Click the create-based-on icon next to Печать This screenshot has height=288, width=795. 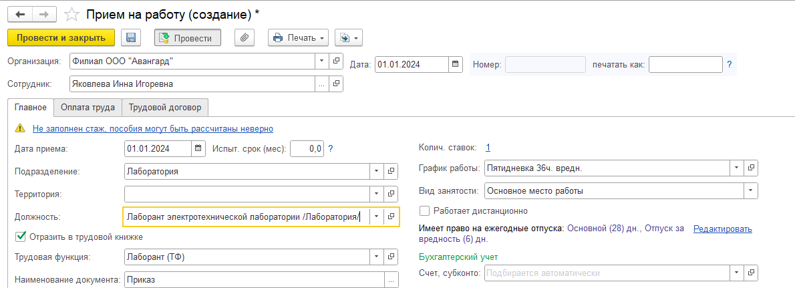(348, 37)
